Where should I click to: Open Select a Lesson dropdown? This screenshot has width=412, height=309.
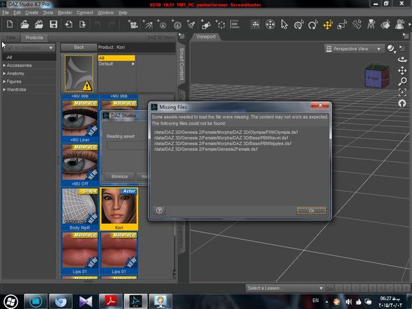[286, 288]
